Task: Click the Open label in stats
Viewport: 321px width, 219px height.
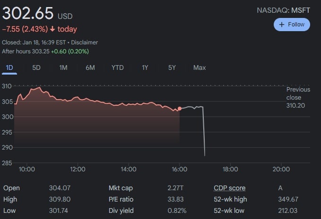Action: tap(11, 188)
